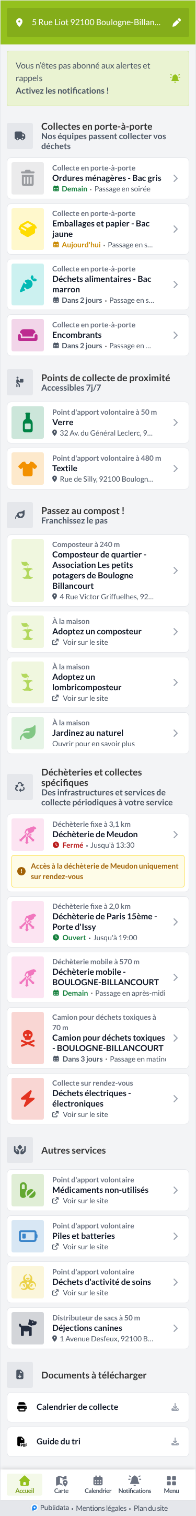Screen dimensions: 196x1516
Task: Tap the notification bell in alerts banner
Action: 175,78
